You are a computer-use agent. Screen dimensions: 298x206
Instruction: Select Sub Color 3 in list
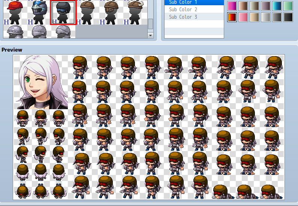click(x=194, y=17)
